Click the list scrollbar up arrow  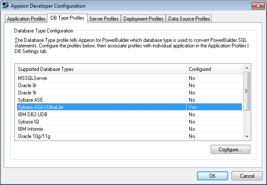pos(247,68)
